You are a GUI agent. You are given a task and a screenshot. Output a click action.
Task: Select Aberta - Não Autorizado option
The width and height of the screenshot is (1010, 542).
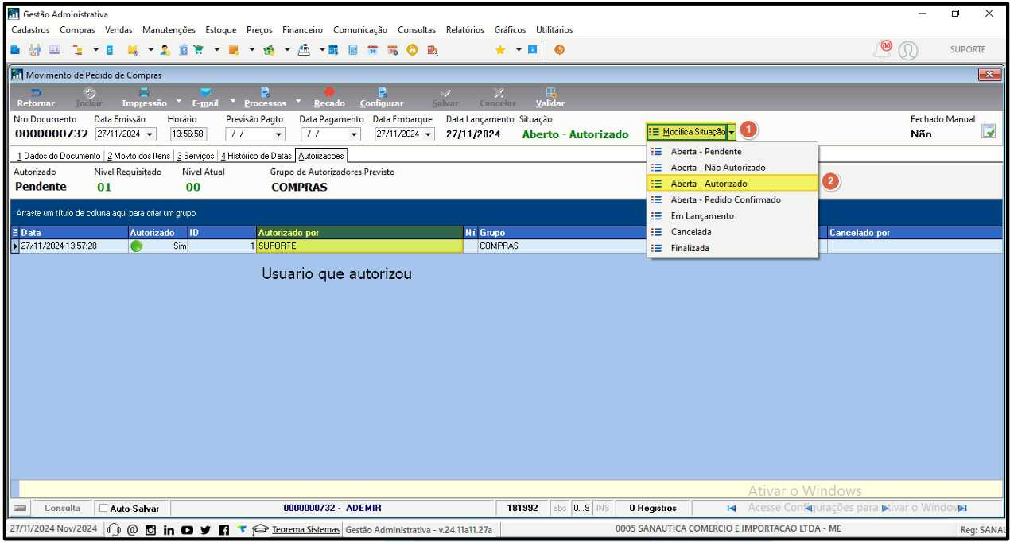[x=732, y=168]
